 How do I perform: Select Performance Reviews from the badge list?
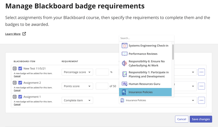pos(145,54)
